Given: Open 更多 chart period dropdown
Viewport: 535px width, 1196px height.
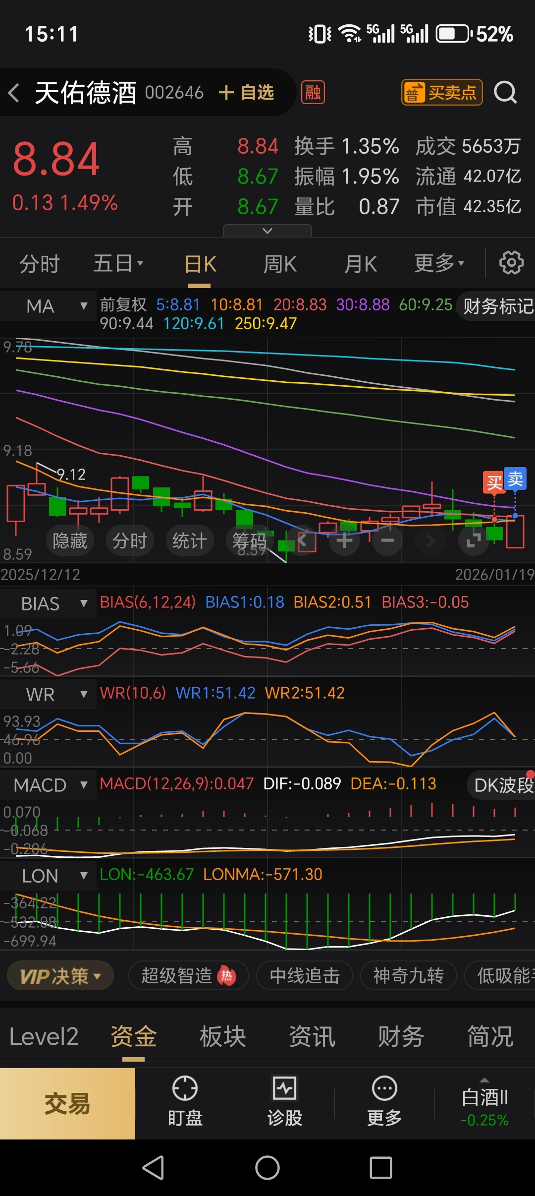Looking at the screenshot, I should (x=439, y=264).
